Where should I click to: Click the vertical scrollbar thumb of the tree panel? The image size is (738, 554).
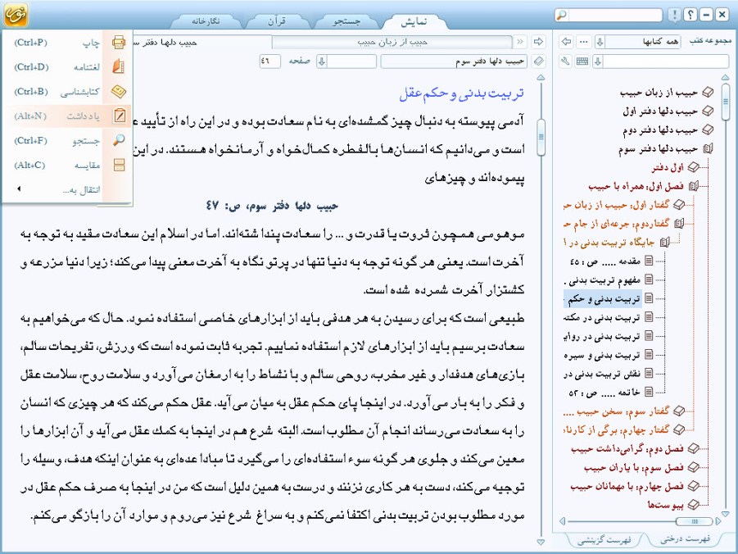click(725, 102)
